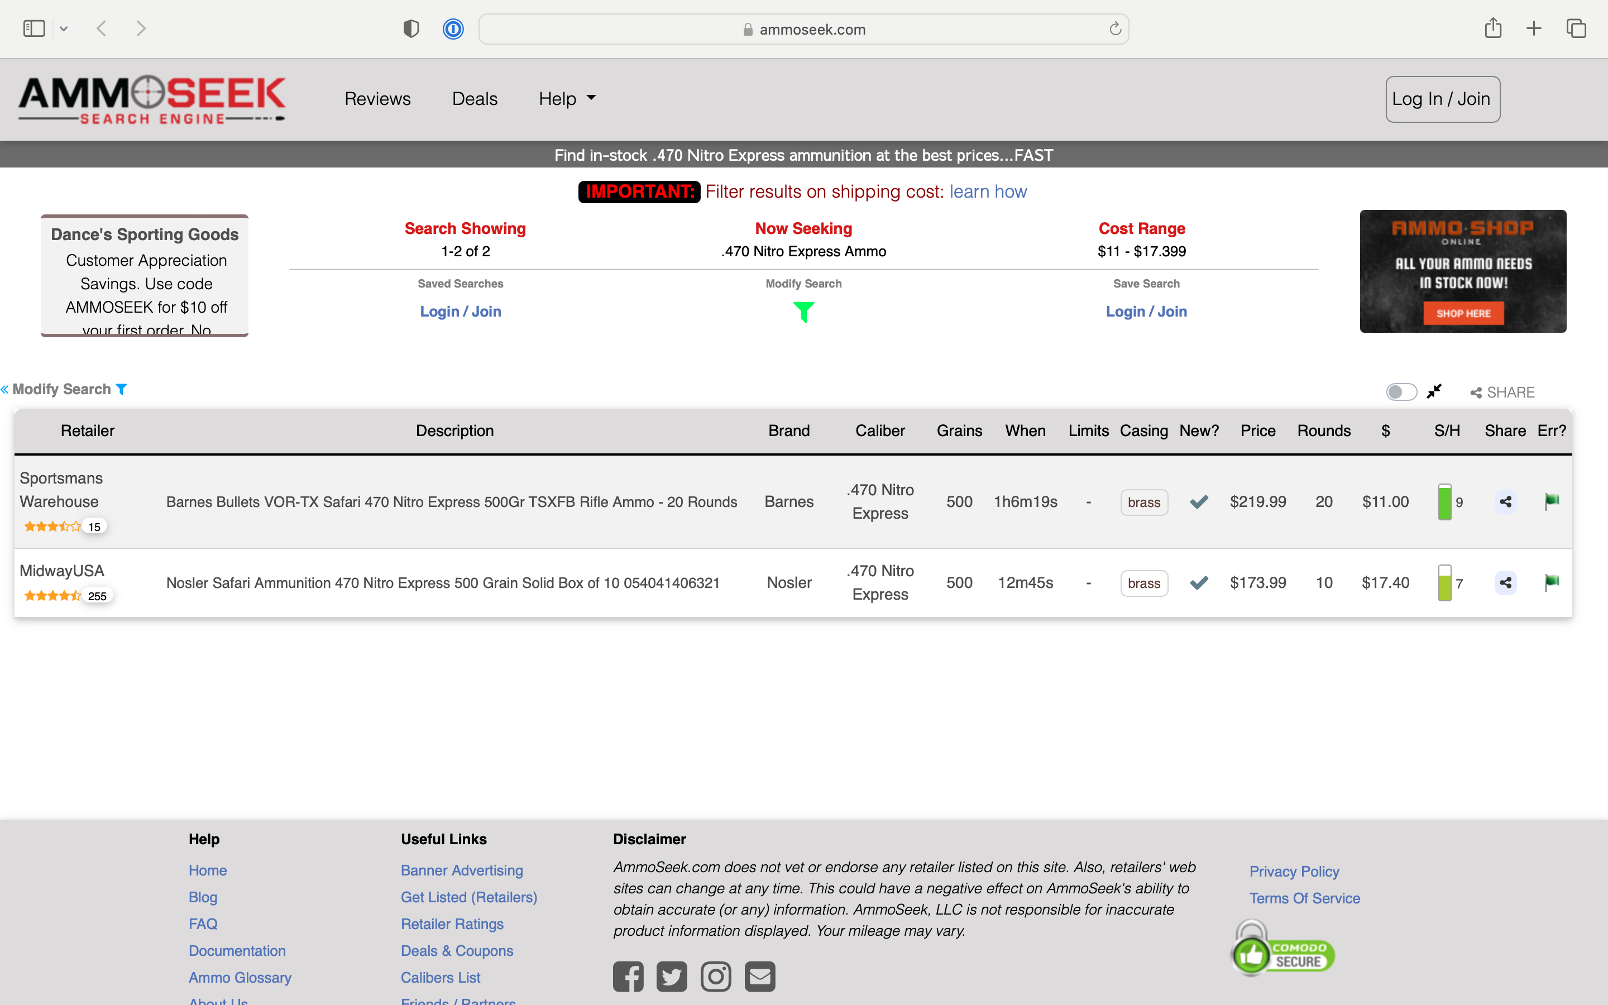Screen dimensions: 1608x1005
Task: Open Sportsmans Warehouse star rating with 15 reviews
Action: pos(65,527)
